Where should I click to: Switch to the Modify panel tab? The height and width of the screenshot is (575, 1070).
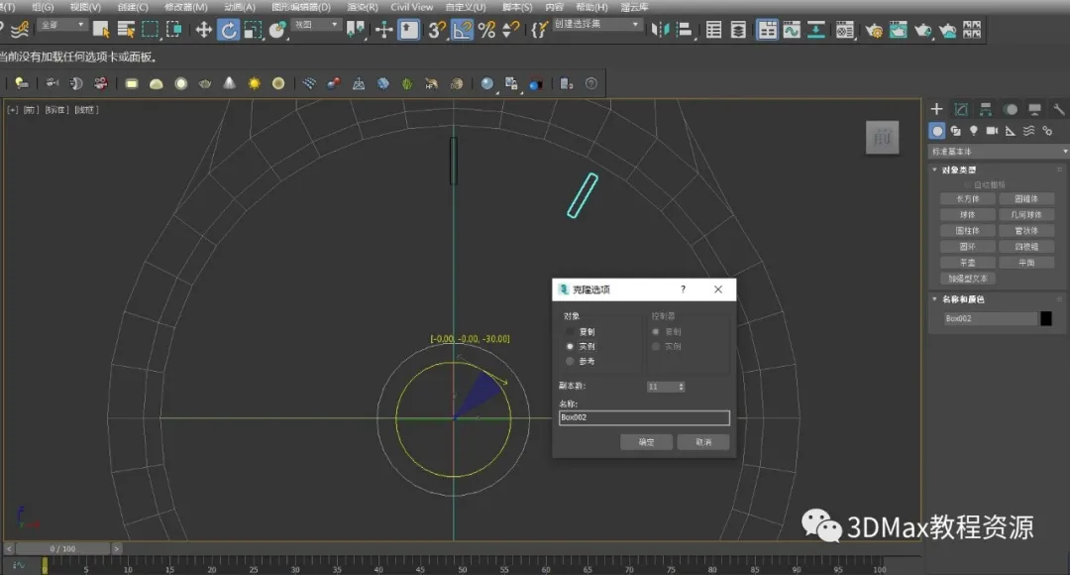click(x=961, y=109)
